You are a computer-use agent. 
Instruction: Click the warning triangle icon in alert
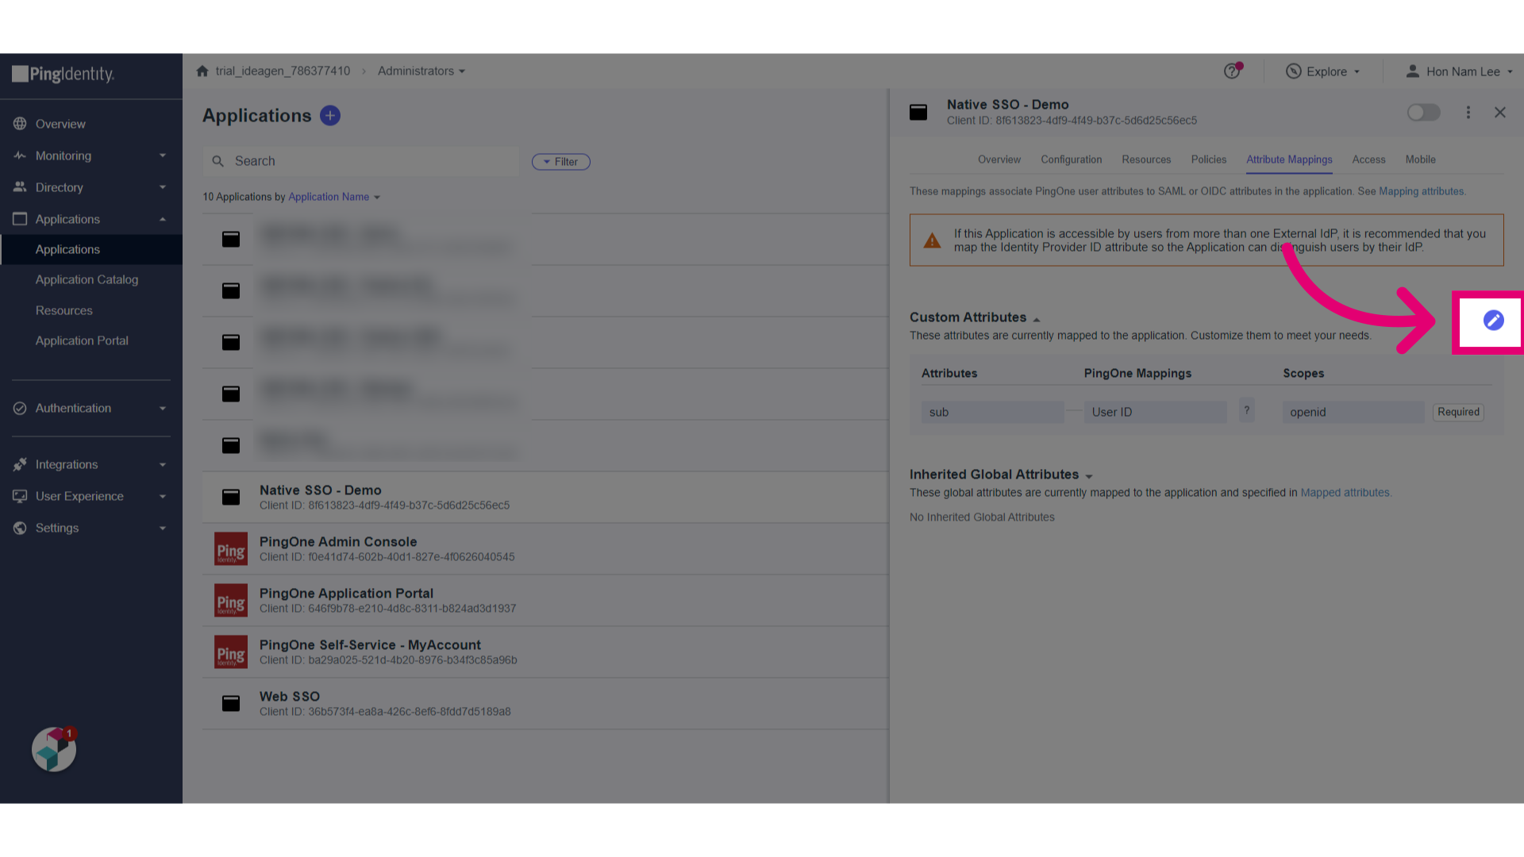coord(933,240)
